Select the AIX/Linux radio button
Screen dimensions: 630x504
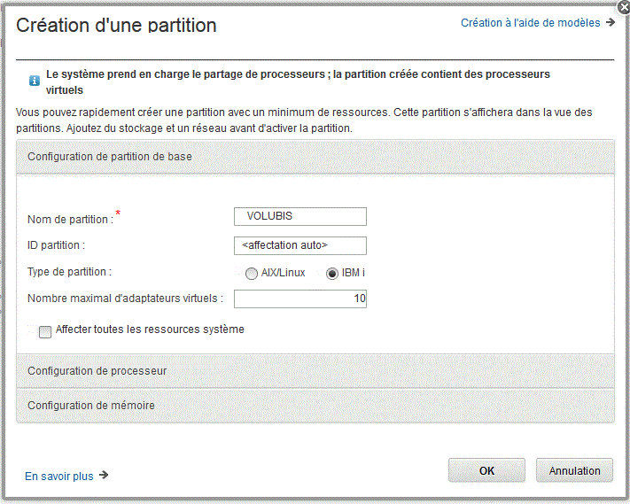click(251, 274)
